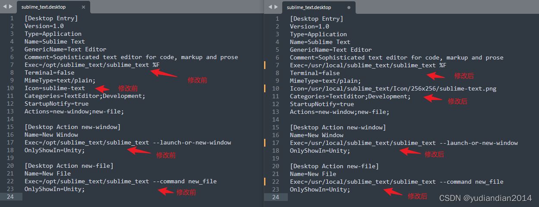Click the Comment= line in the left pane
This screenshot has height=207, width=539.
pos(131,57)
